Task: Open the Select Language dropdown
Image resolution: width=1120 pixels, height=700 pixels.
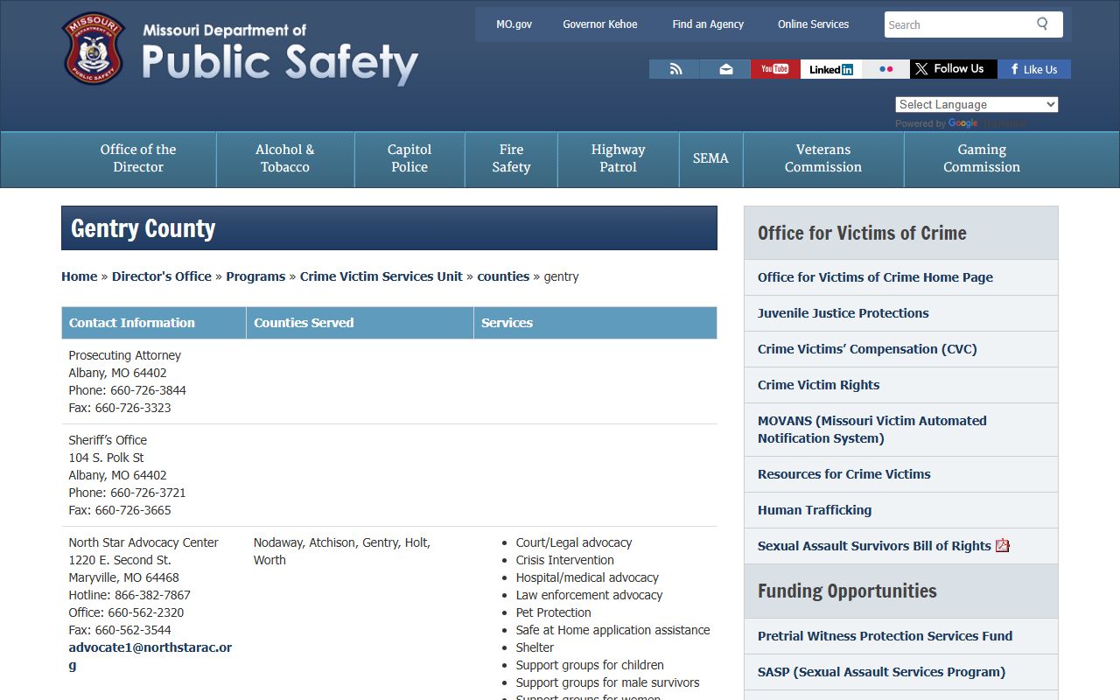Action: point(976,104)
